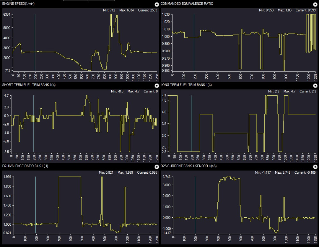Click the Engine Speed chart's circular options icon
The height and width of the screenshot is (247, 319).
coord(156,4)
